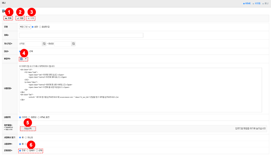Click the 파일선택 file select button
The height and width of the screenshot is (155, 271).
tap(28, 129)
